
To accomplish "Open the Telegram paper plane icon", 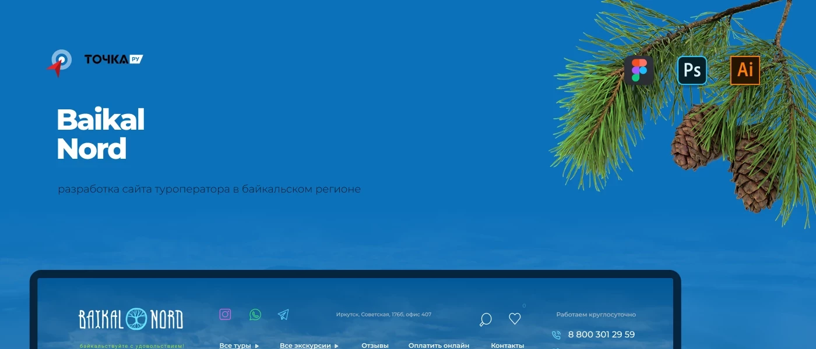I will coord(283,315).
